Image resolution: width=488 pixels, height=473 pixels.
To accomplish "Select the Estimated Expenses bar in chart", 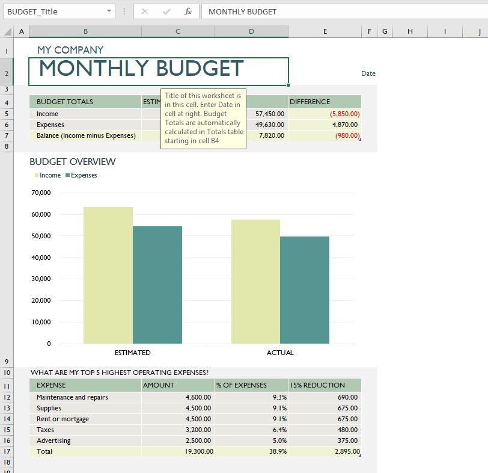I will (157, 285).
